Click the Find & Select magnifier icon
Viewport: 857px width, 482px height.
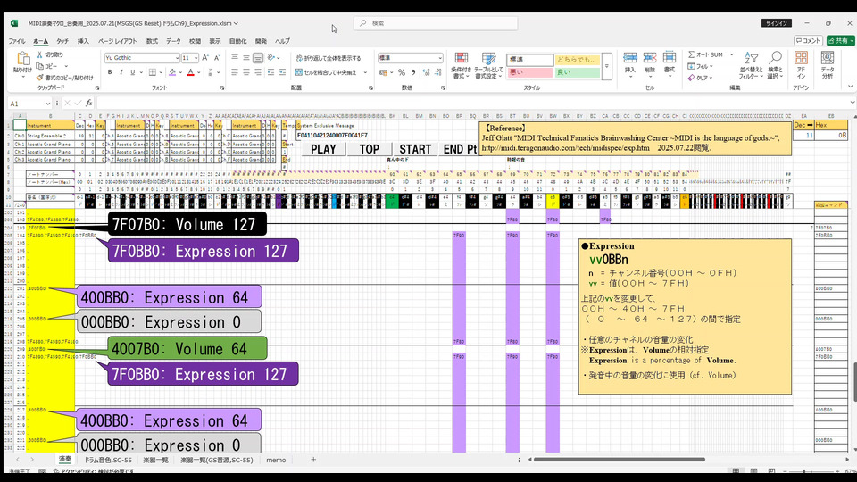pos(774,59)
